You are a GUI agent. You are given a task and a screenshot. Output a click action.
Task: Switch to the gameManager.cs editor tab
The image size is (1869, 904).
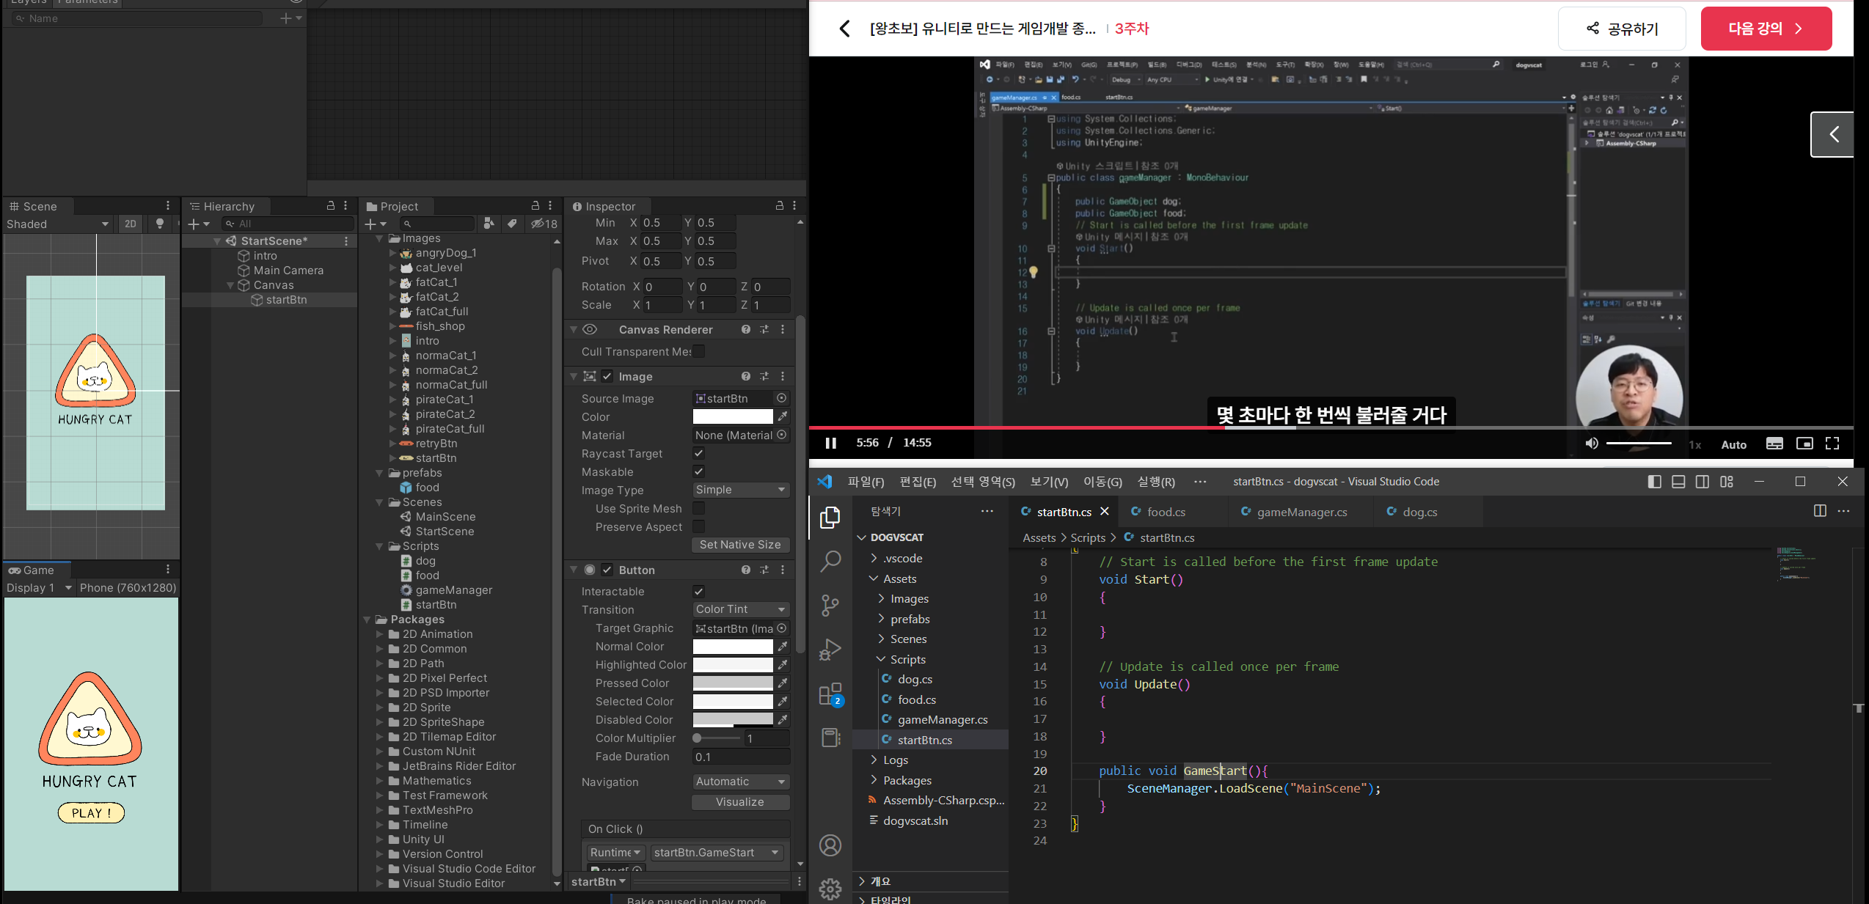(x=1301, y=512)
